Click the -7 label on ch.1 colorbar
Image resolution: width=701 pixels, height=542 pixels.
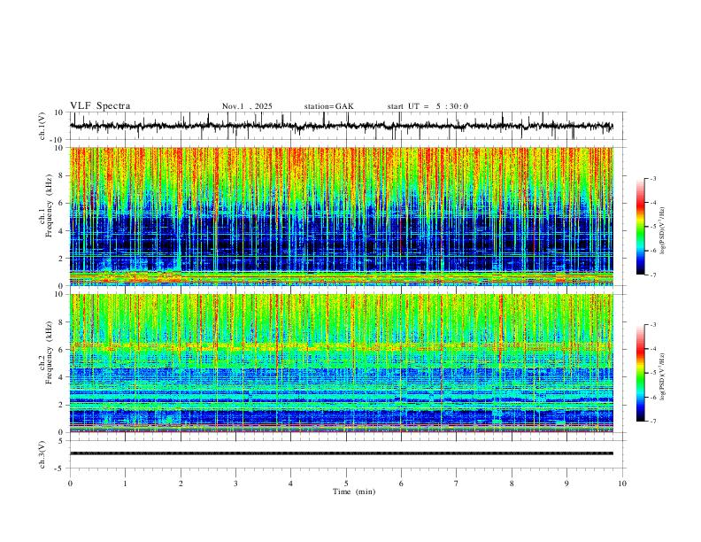tap(652, 275)
